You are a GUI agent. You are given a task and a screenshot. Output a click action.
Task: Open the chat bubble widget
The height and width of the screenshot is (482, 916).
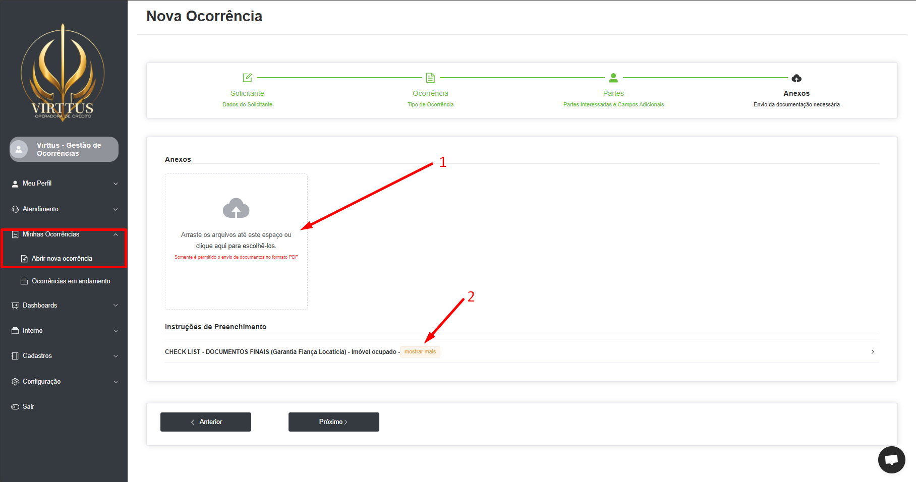click(x=891, y=460)
